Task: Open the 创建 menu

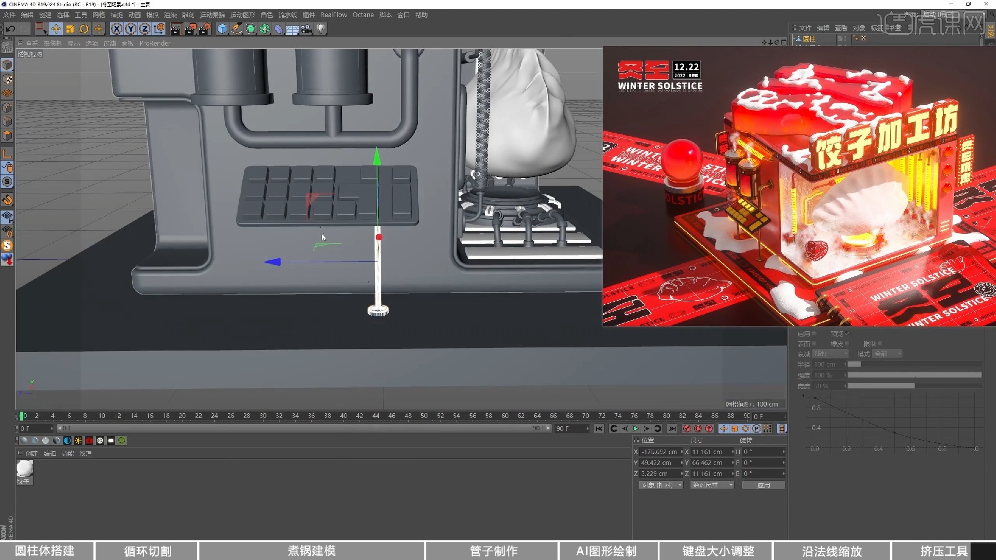Action: coord(45,15)
